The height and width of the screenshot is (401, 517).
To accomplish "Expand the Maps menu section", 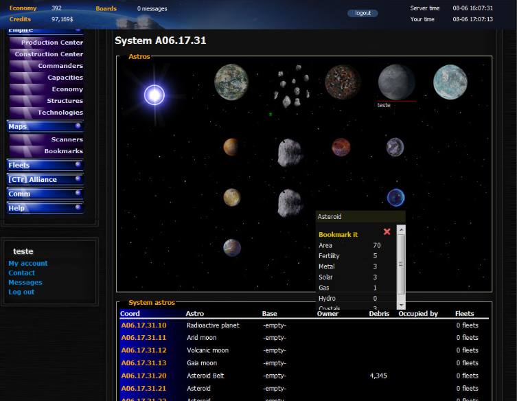I will pos(45,126).
